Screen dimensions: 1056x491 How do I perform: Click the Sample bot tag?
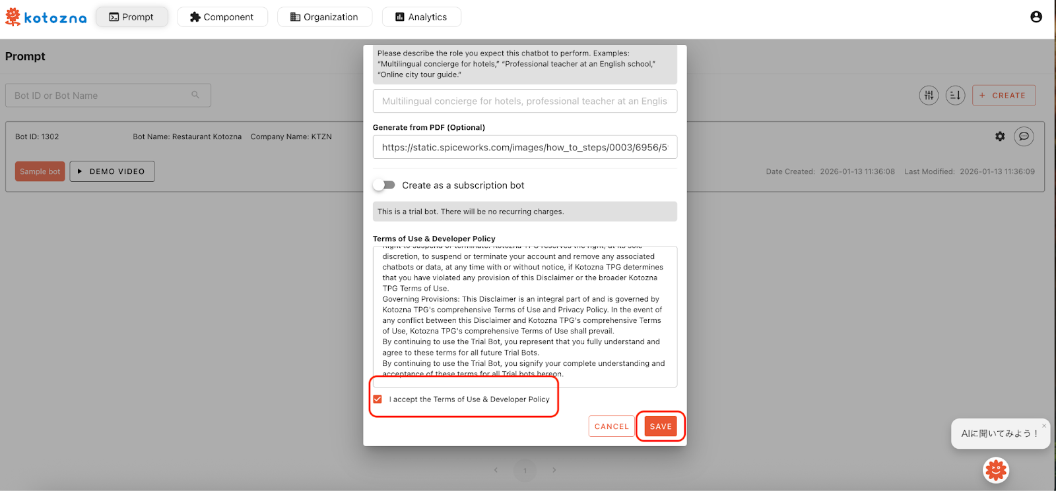[40, 171]
